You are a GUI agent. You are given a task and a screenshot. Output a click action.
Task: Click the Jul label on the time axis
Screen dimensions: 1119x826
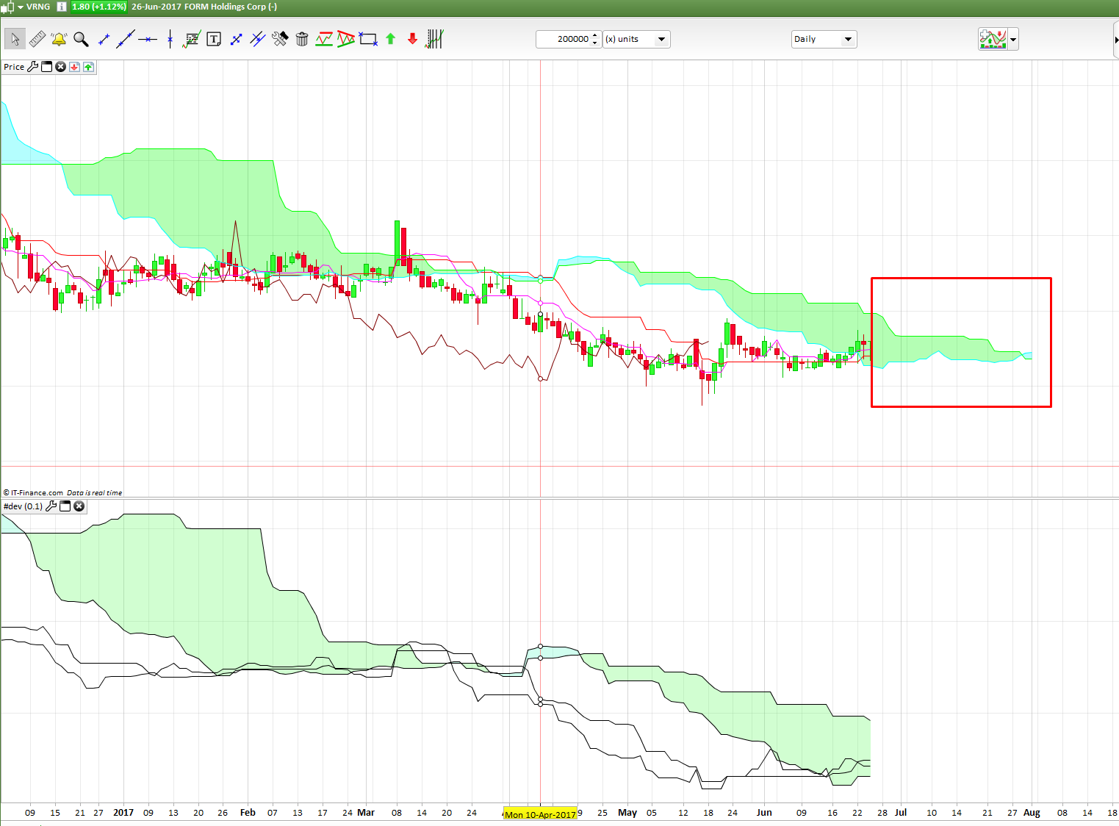901,812
